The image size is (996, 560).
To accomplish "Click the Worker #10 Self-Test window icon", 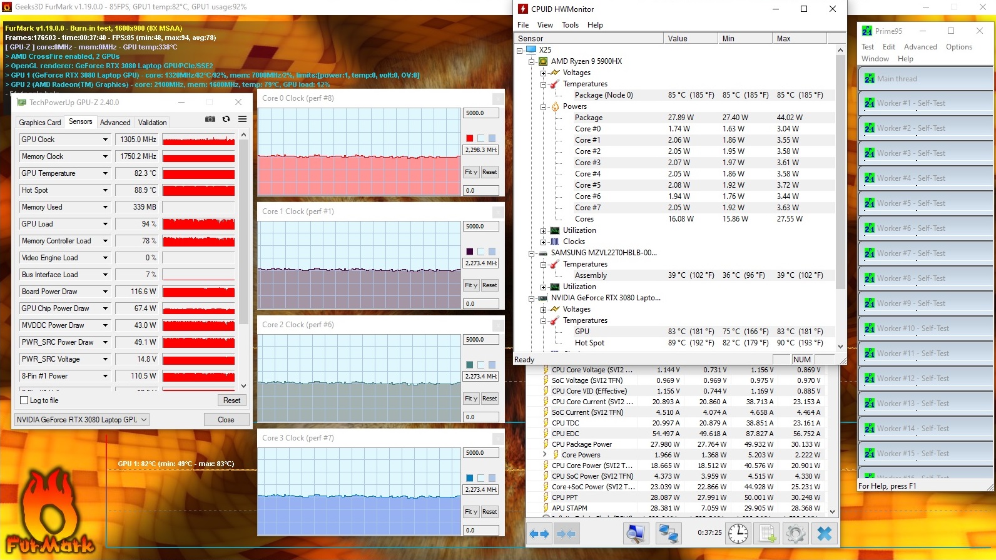I will (869, 328).
